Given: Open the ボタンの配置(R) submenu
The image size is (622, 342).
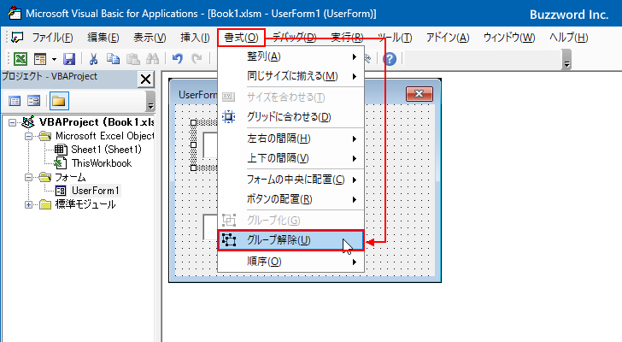Looking at the screenshot, I should pyautogui.click(x=290, y=199).
